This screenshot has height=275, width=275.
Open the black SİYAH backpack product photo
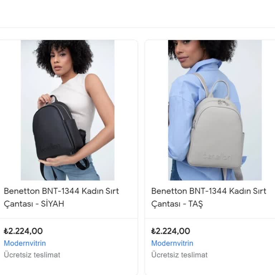click(x=68, y=110)
